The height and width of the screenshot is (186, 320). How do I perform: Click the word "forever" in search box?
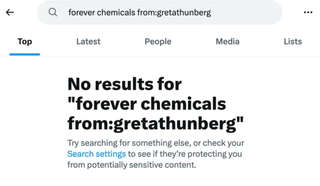tap(82, 12)
